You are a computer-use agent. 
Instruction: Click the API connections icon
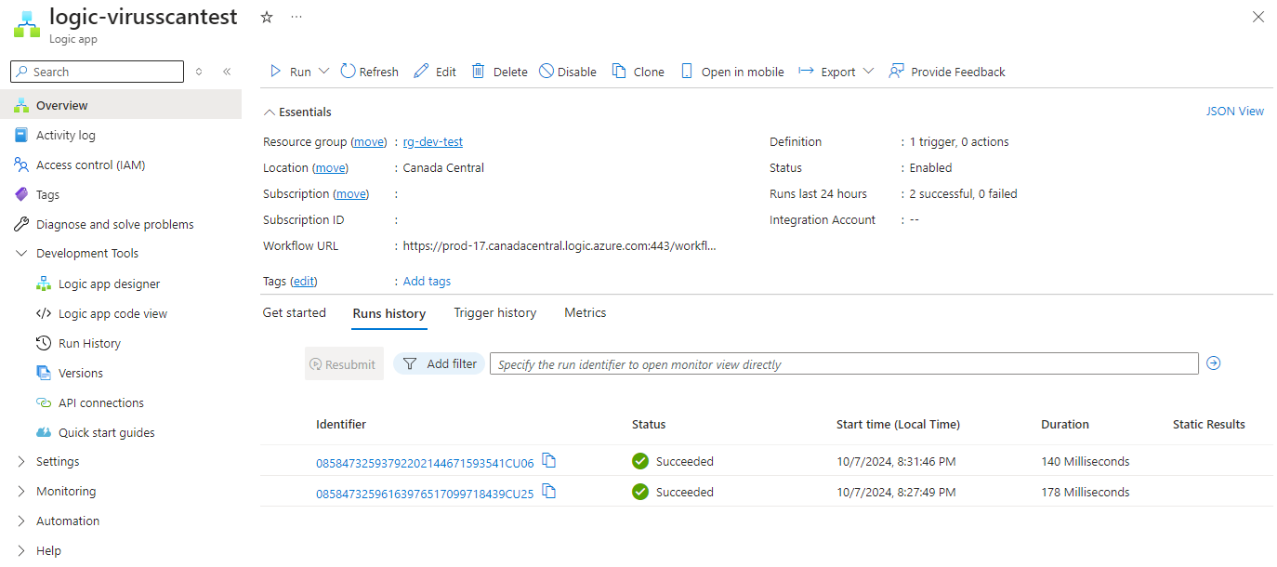pyautogui.click(x=44, y=402)
